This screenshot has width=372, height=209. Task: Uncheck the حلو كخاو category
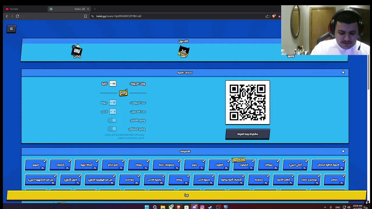click(113, 165)
